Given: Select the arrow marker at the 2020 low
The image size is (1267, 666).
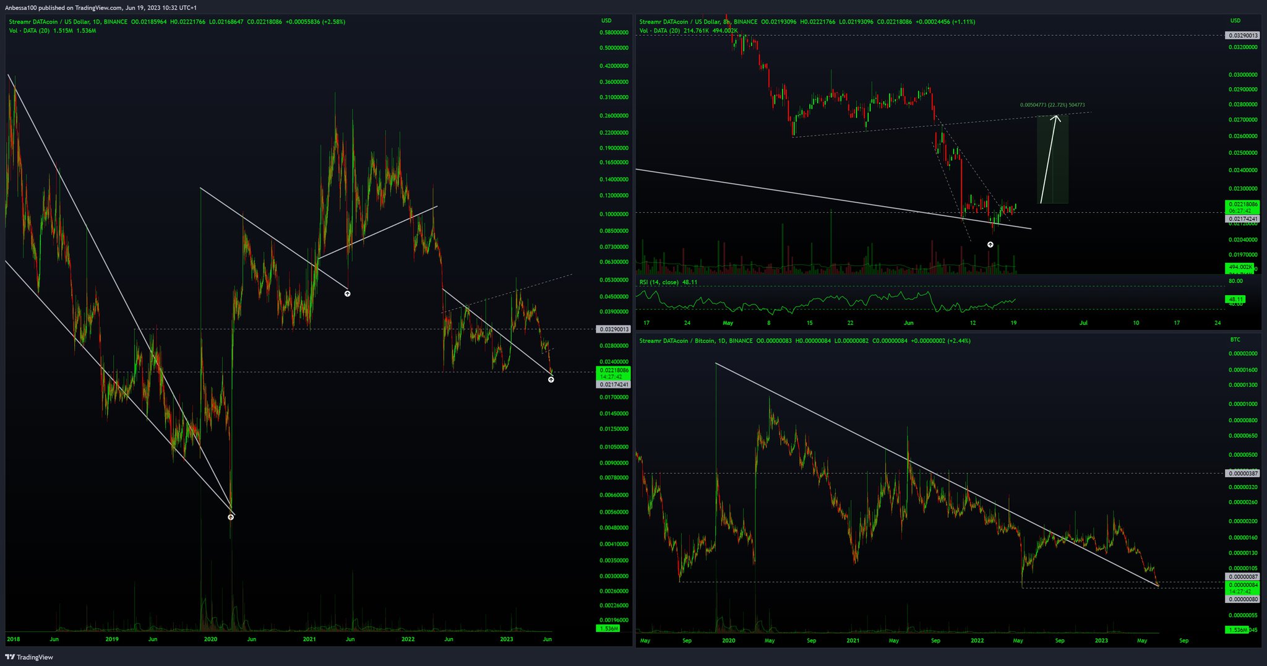Looking at the screenshot, I should (x=231, y=517).
